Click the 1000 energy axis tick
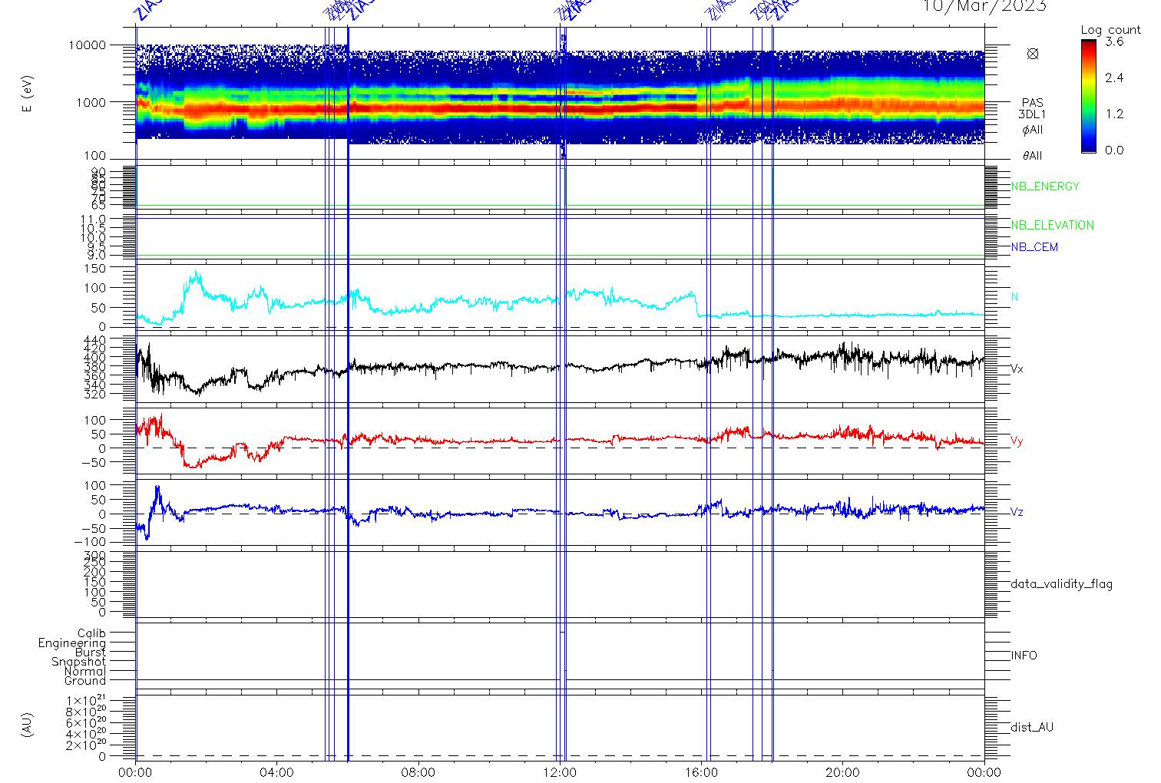 click(91, 102)
